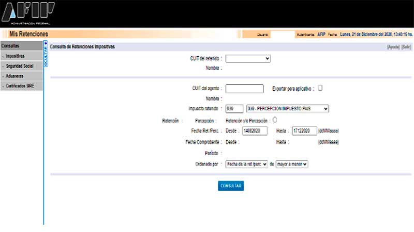Screen dimensions: 414x232
Task: Click the Desde date field
Action: [x=254, y=130]
